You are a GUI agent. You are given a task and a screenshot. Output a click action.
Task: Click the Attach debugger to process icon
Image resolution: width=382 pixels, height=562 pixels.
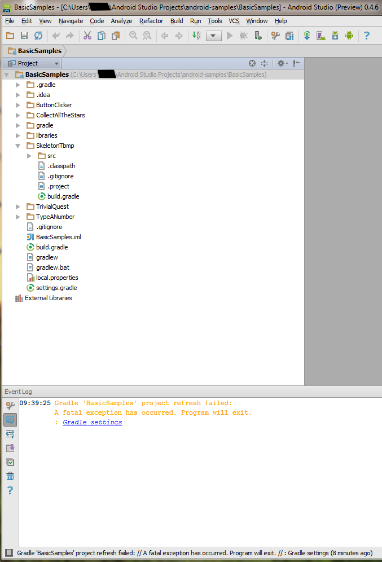click(258, 36)
